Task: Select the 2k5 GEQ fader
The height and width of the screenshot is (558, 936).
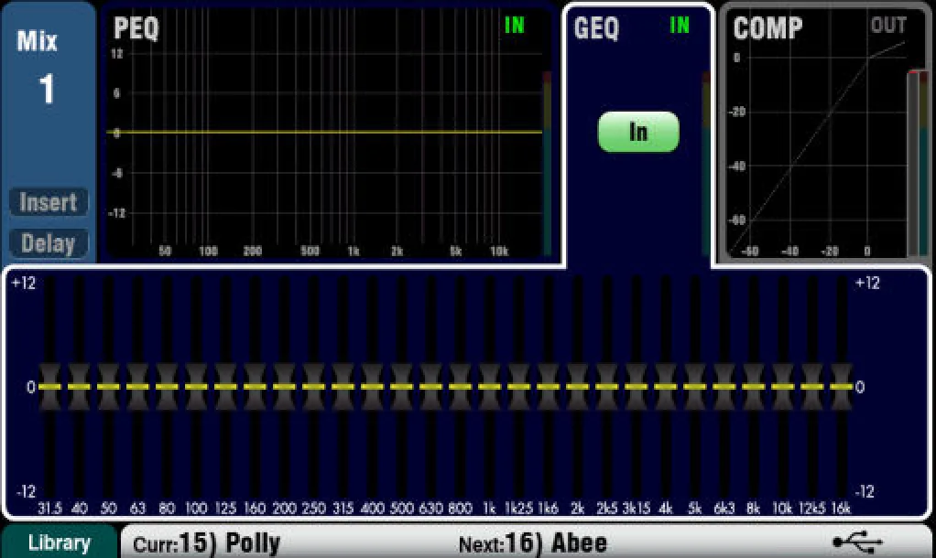Action: point(606,387)
